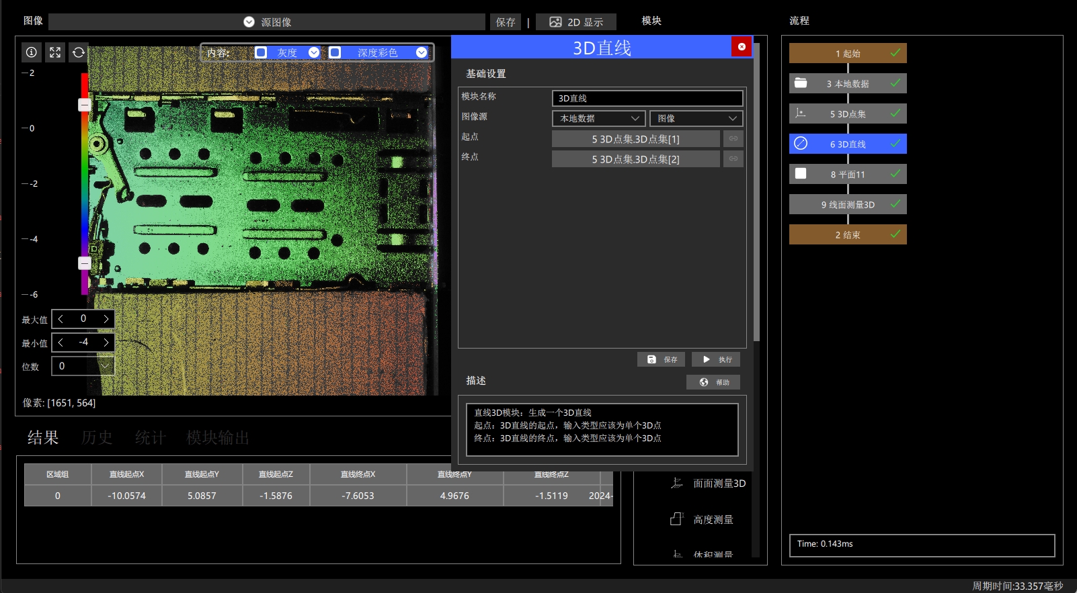
Task: Open the 源图像 dropdown
Action: pos(267,22)
